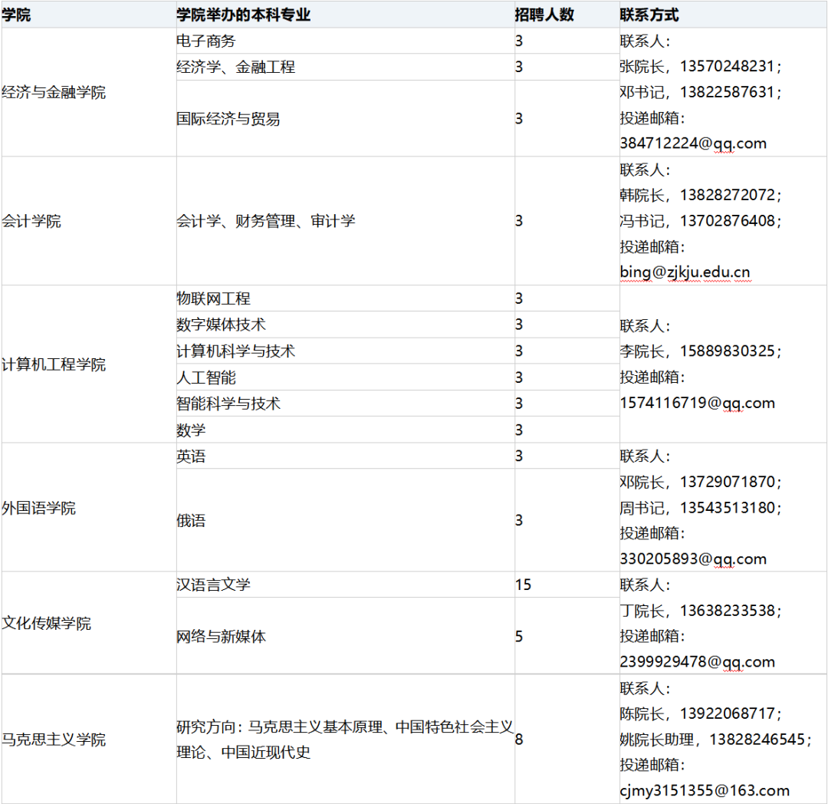
Task: Click the email cjmy3151355@163.com
Action: 705,790
